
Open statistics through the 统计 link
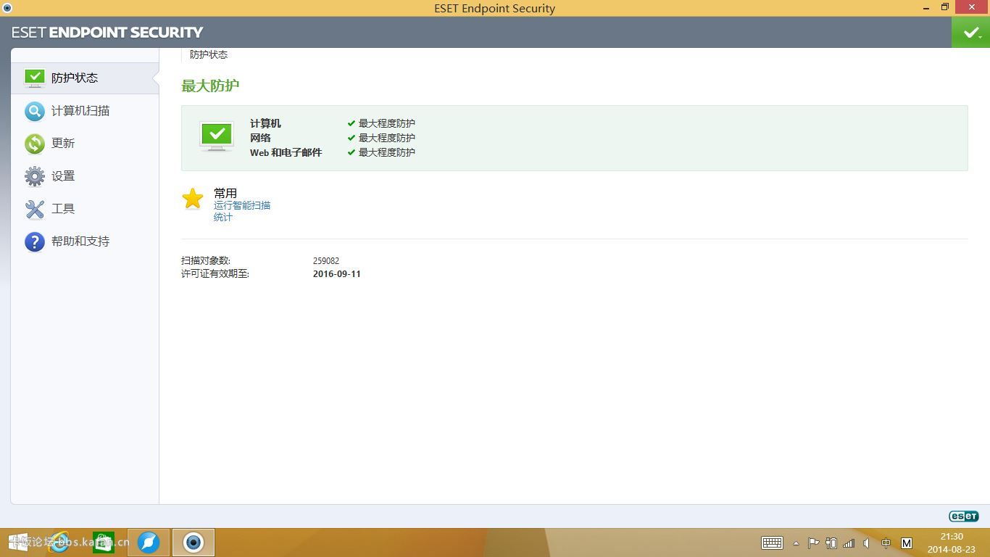(x=222, y=217)
